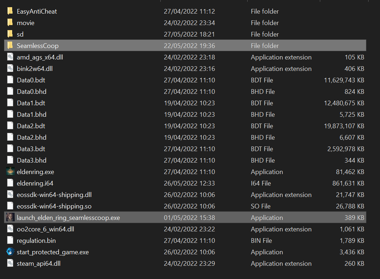Select the eldenring.i64 file name
The image size is (380, 279).
[x=35, y=183]
